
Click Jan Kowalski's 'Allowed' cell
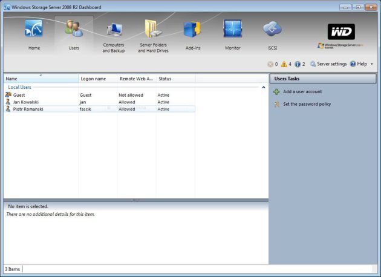point(126,102)
